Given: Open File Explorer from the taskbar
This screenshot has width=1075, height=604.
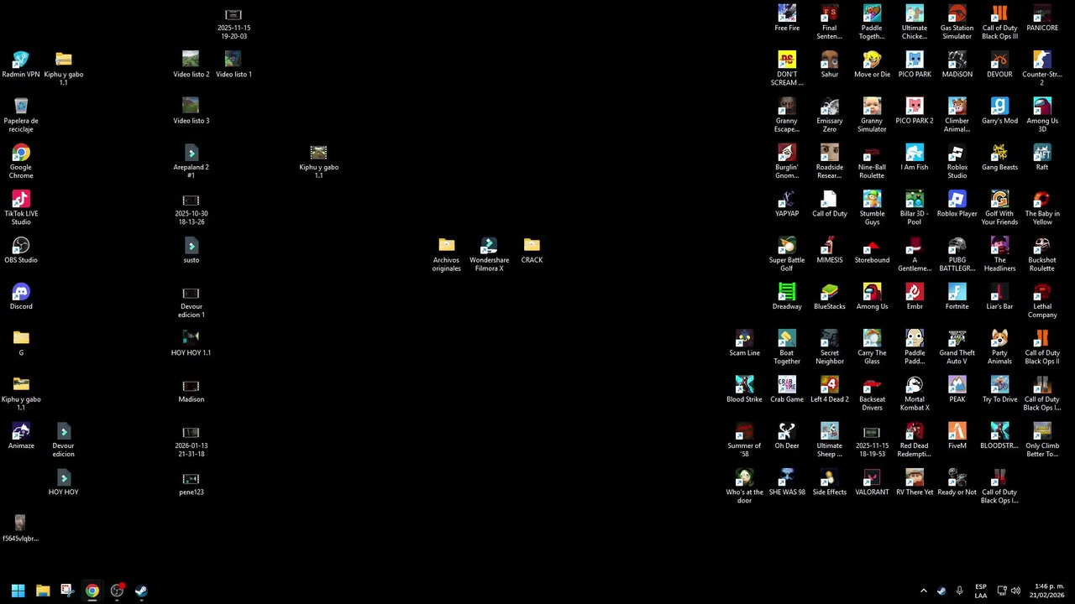Looking at the screenshot, I should point(43,591).
